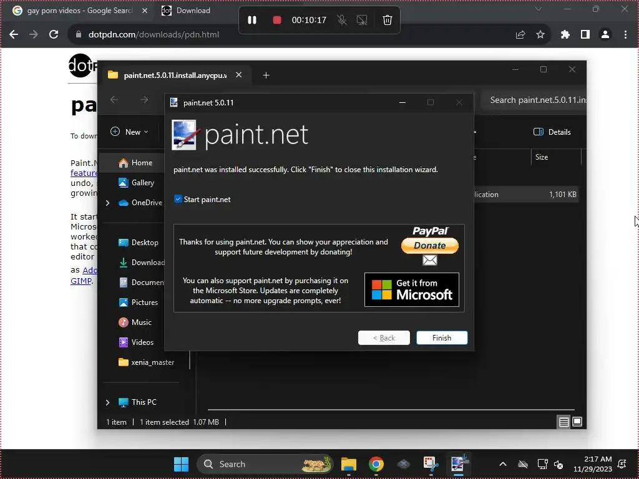Click the 1,101 KB file size cell
The image size is (639, 479).
coord(562,195)
